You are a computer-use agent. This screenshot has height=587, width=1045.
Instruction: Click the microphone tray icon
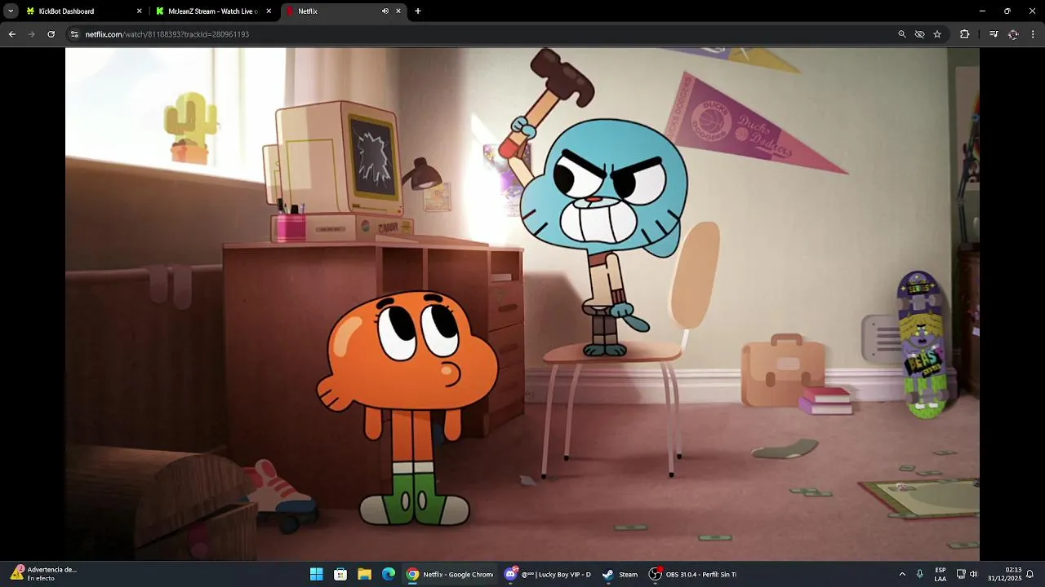click(x=920, y=574)
